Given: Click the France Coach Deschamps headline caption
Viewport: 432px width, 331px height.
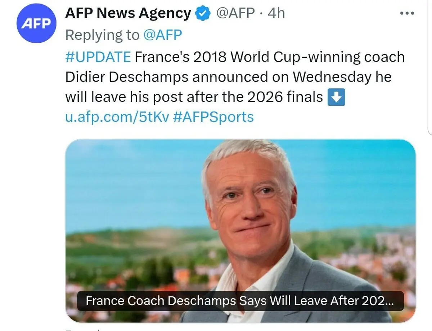Looking at the screenshot, I should pyautogui.click(x=240, y=301).
